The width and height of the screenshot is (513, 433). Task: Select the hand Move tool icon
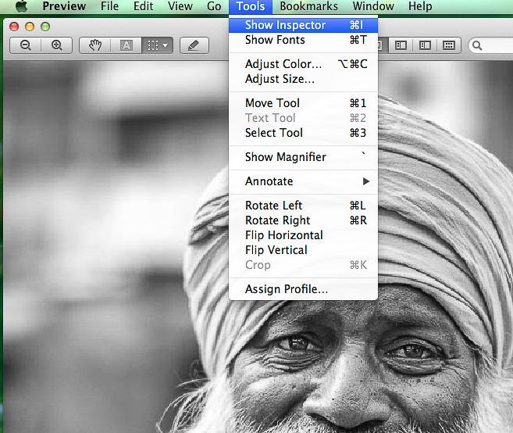[x=95, y=45]
